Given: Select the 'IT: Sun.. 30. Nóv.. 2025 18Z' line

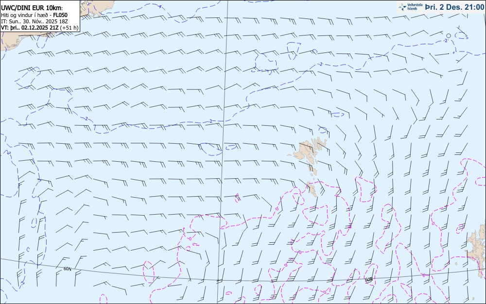Looking at the screenshot, I should 35,21.
